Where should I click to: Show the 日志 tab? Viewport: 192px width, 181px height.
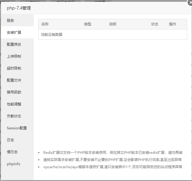(17, 140)
